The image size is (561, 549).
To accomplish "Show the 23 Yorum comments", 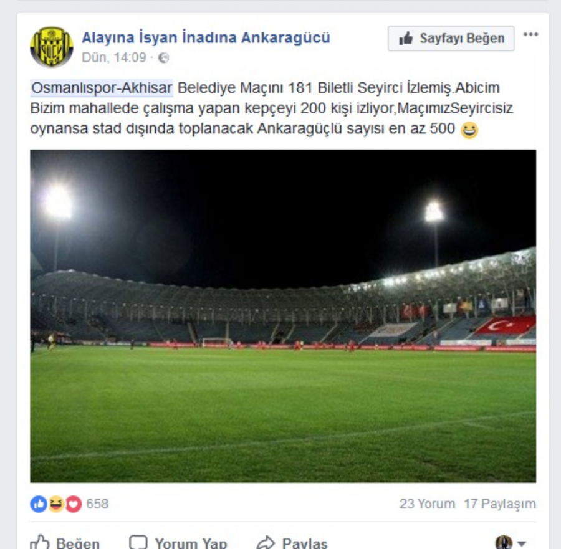I will click(x=427, y=504).
